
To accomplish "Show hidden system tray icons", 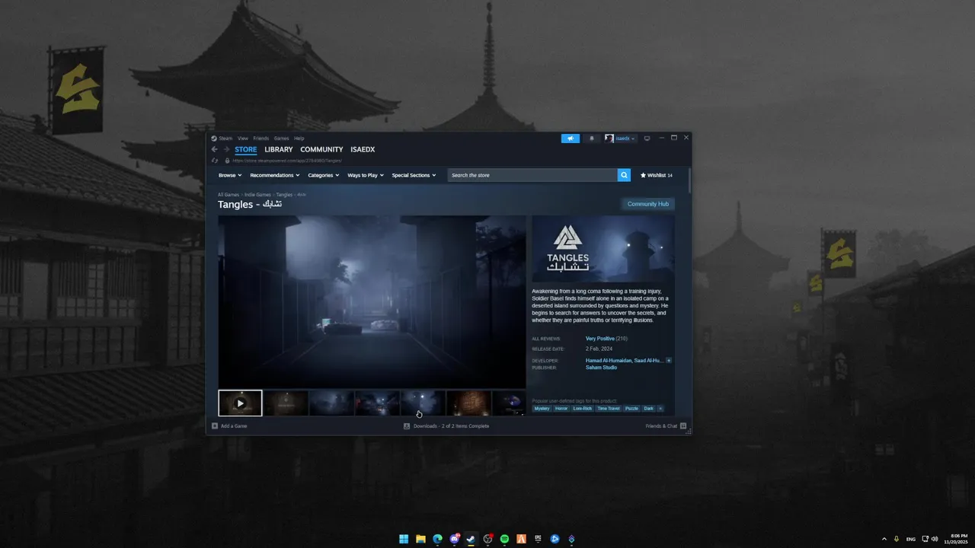I will pos(884,539).
